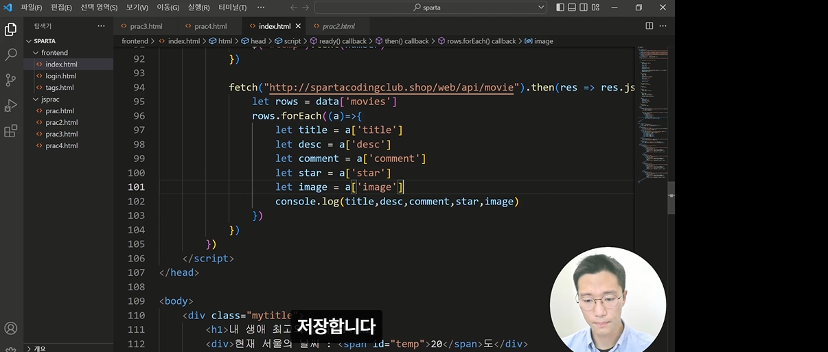This screenshot has width=828, height=352.
Task: Switch to the prac3.html tab
Action: point(146,26)
